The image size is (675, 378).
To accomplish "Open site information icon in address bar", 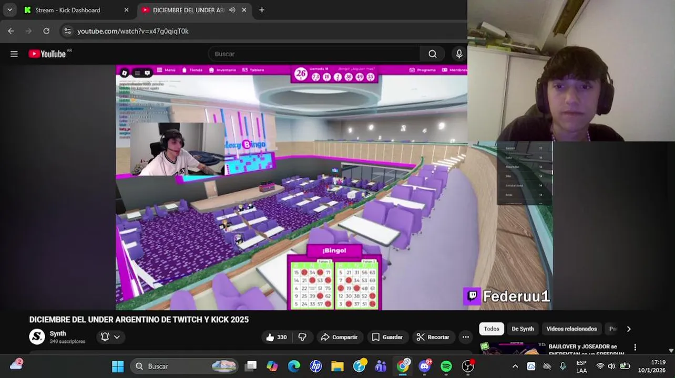I will pyautogui.click(x=67, y=31).
